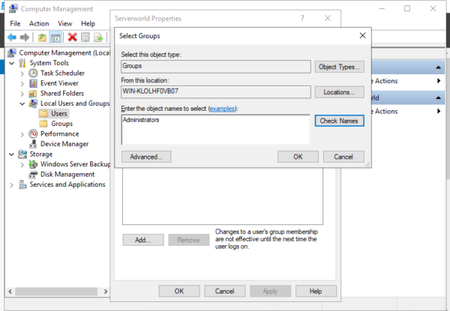
Task: Collapse the top Actions pane section arrow
Action: coord(438,67)
